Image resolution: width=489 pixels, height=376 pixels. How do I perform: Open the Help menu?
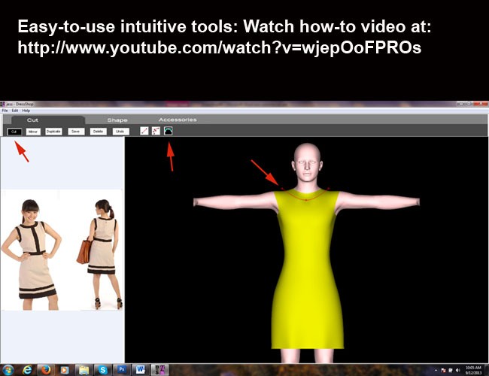(x=26, y=111)
